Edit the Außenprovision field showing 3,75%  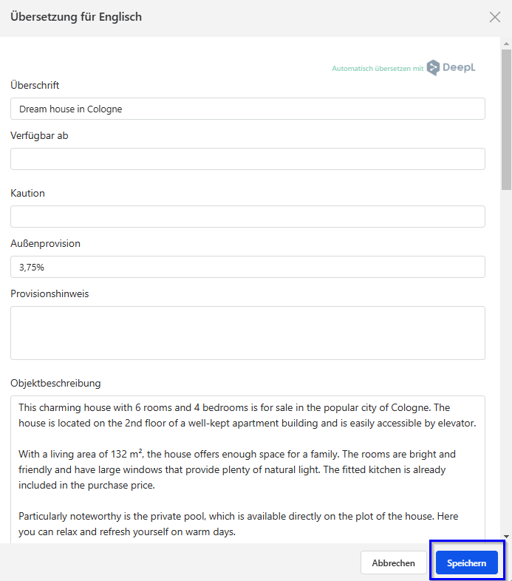248,267
